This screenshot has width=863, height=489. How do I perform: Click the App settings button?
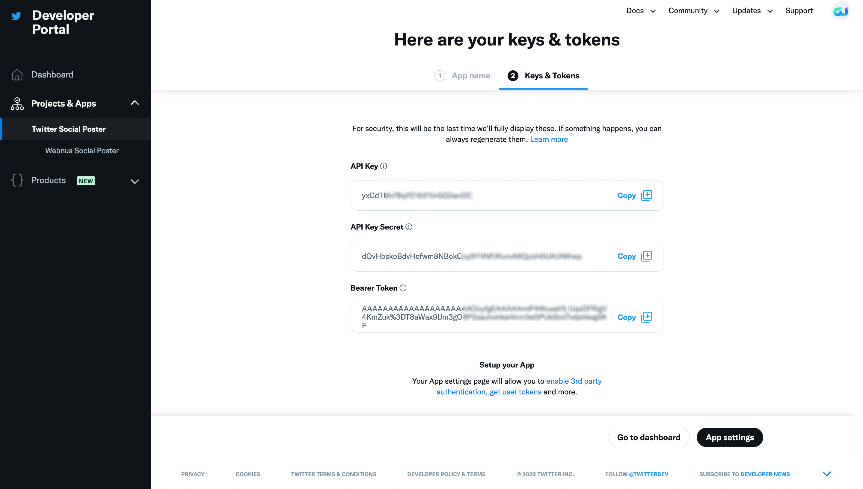(x=730, y=437)
